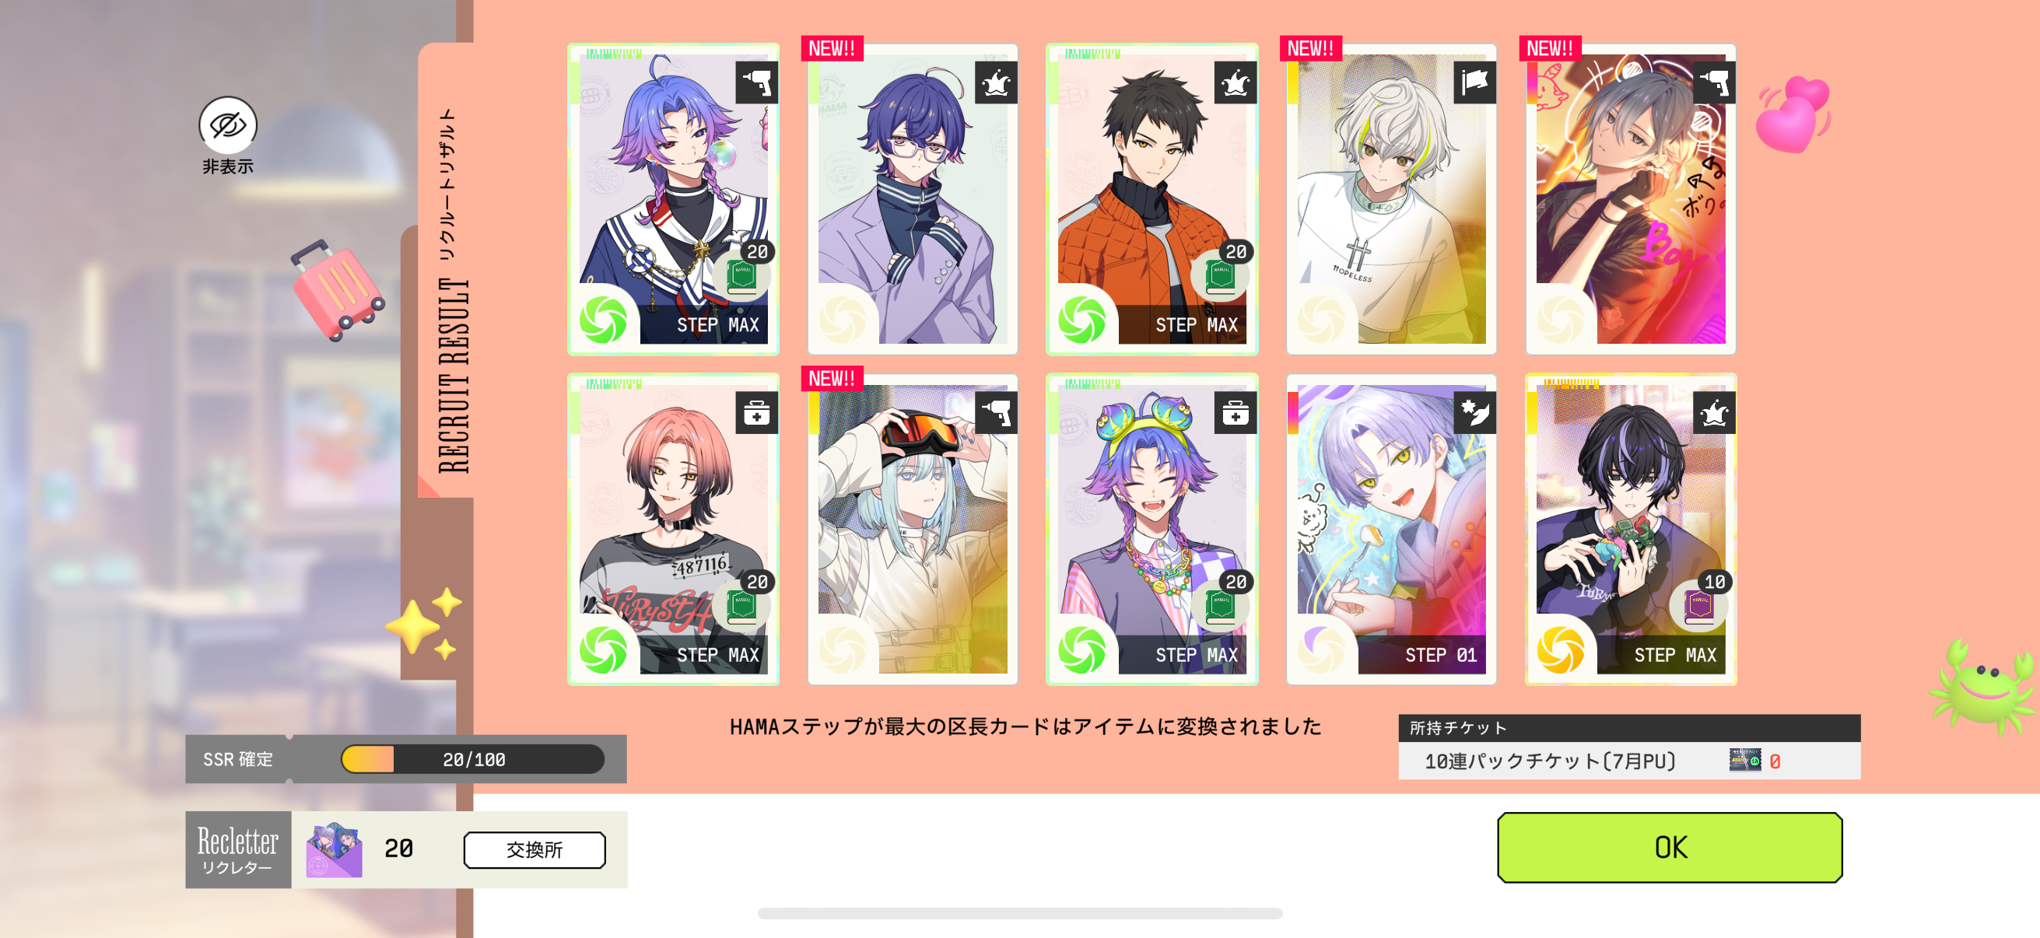Screen dimensions: 2040x938
Task: Click the ticket icon beside 10連パックチケット
Action: [x=1744, y=761]
